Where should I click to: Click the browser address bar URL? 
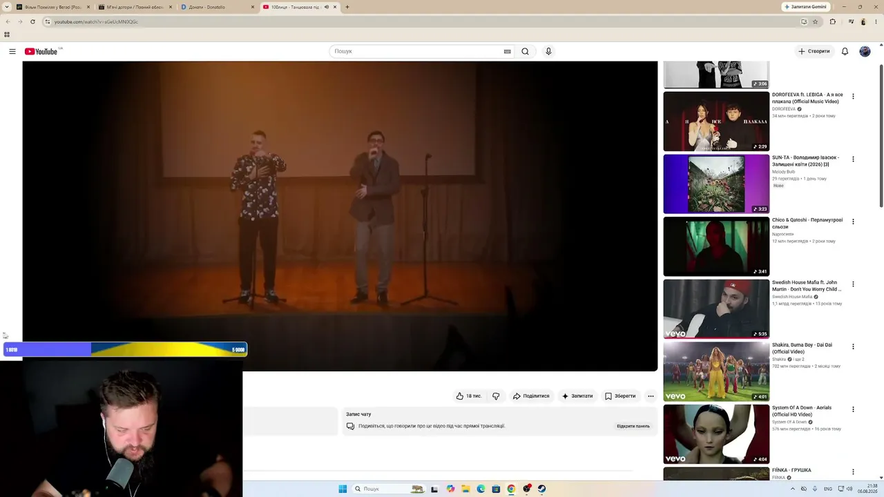[96, 21]
